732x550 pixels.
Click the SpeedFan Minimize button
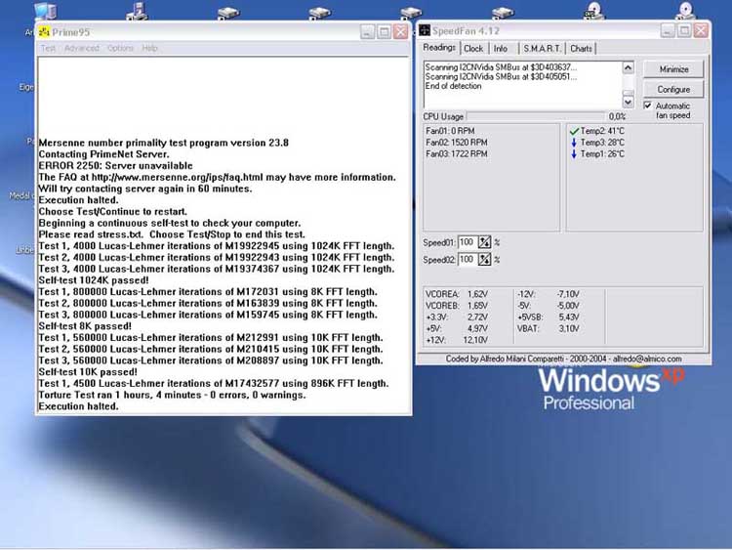click(x=673, y=69)
